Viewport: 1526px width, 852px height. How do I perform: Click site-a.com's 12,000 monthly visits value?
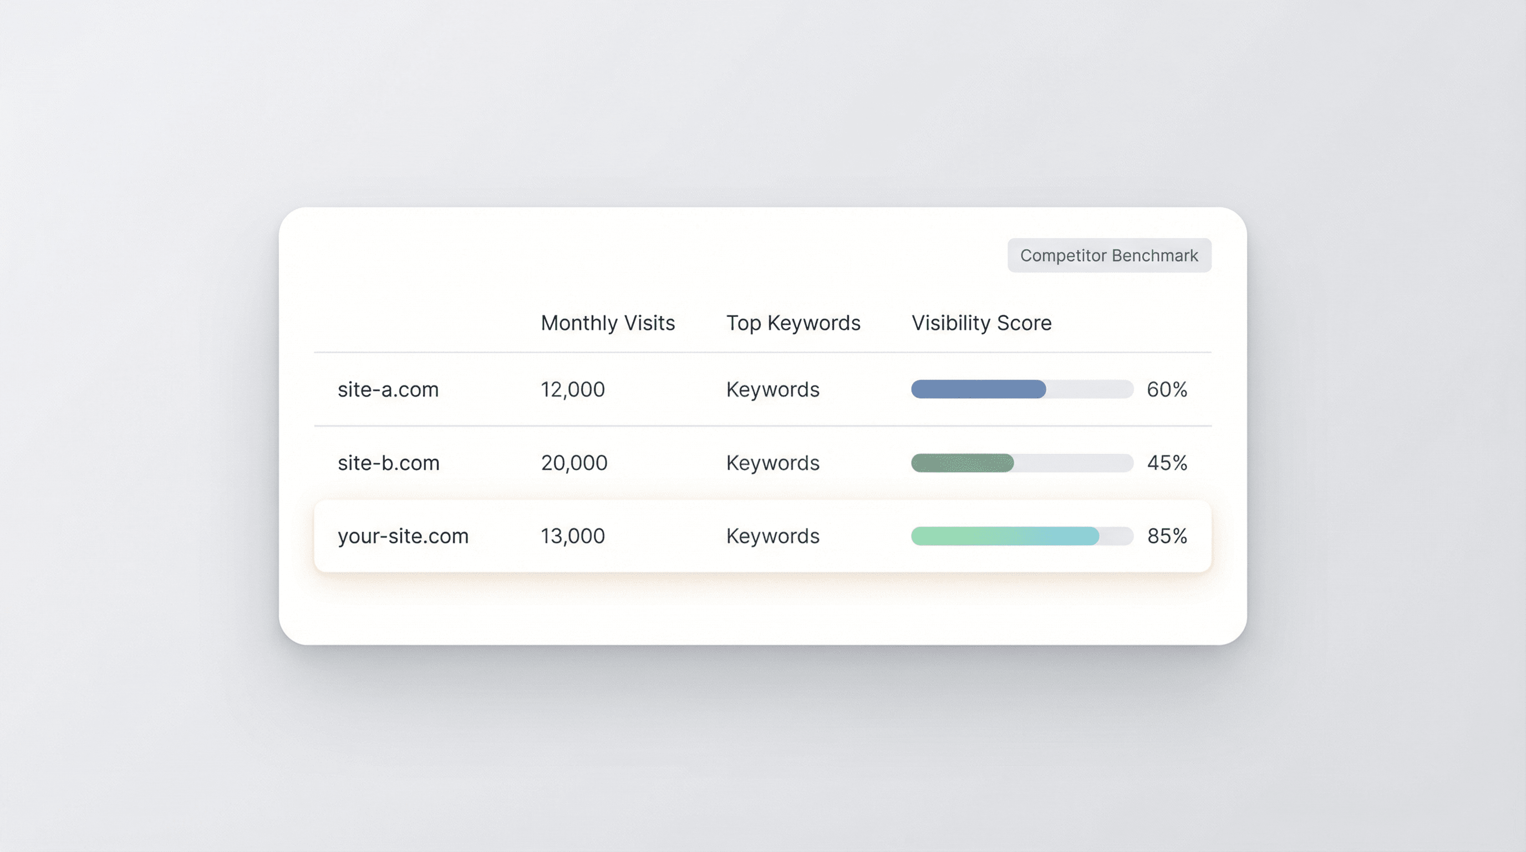(x=572, y=389)
